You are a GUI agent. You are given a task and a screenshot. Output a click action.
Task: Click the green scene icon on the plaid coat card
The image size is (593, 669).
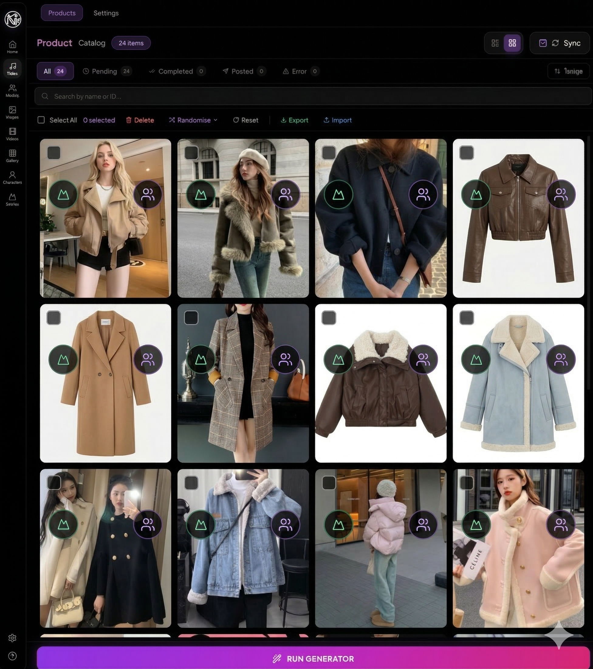point(201,359)
